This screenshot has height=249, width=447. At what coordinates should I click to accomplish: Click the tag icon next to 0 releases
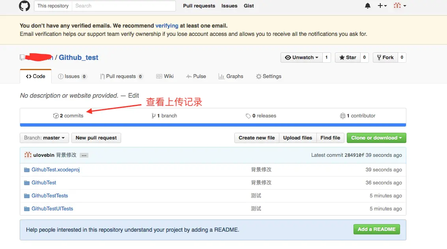[248, 116]
